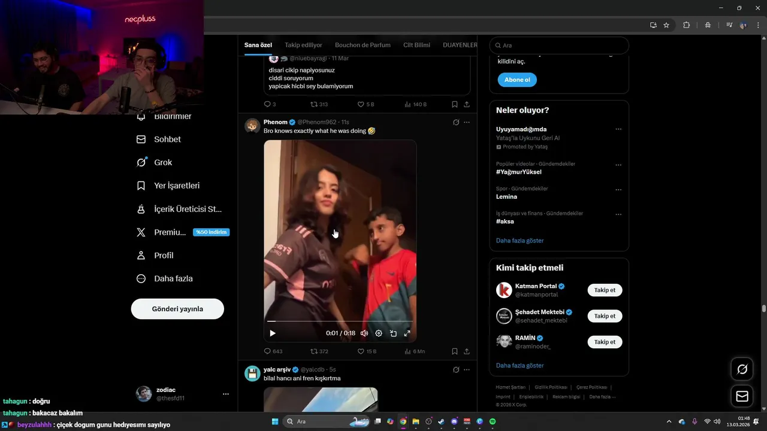Reply to the post with 3 comments
767x431 pixels.
click(270, 104)
